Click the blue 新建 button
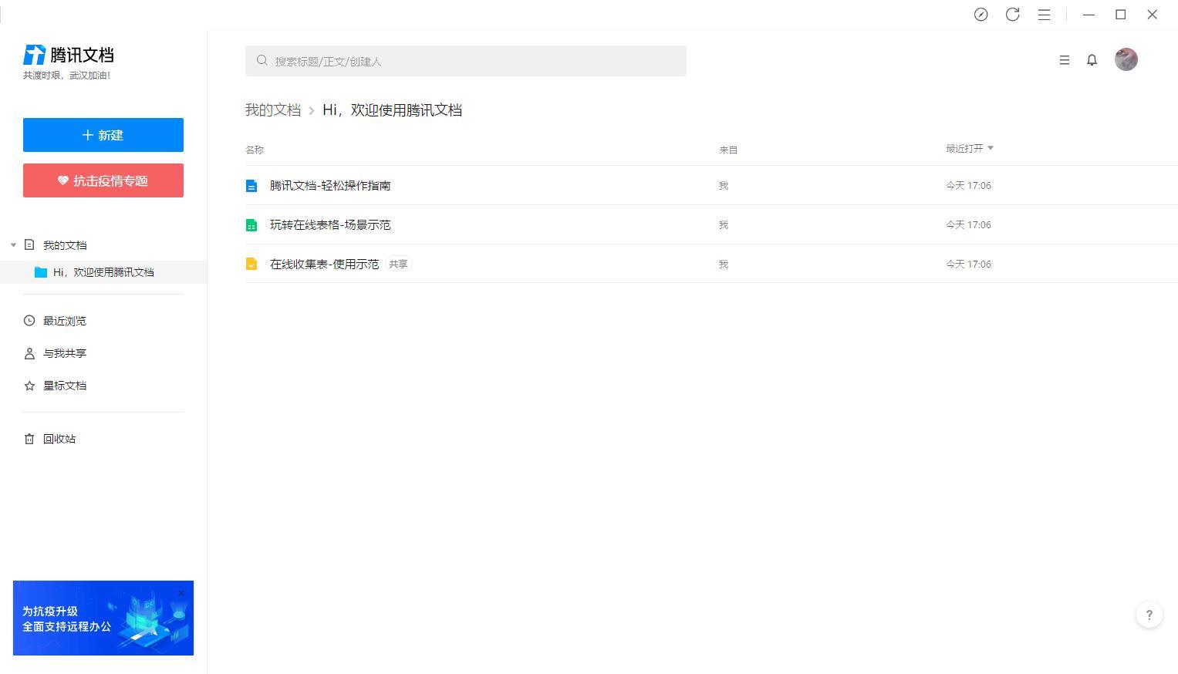Screen dimensions: 1178x674 (x=103, y=135)
